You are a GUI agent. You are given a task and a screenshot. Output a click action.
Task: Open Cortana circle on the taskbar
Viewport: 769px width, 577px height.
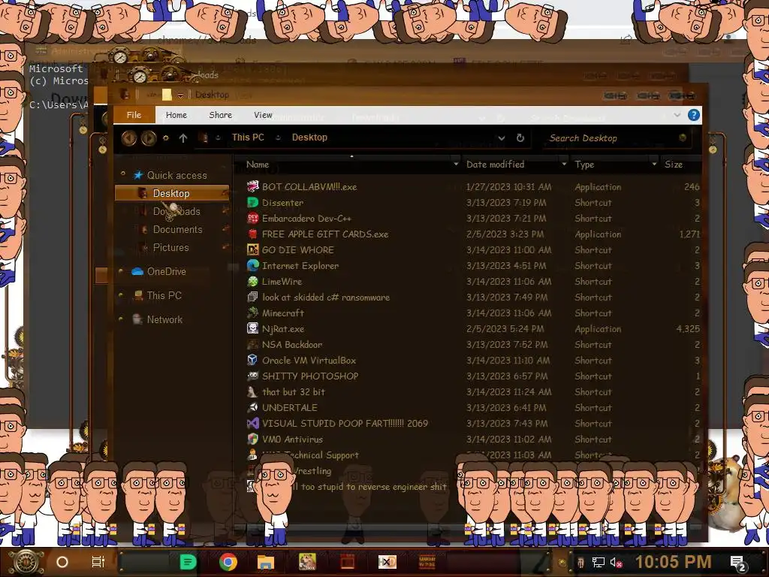(x=62, y=562)
